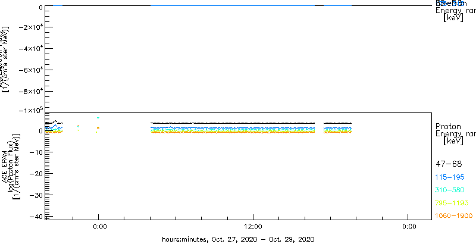Click the -30 tick label on proton axis

click(x=36, y=195)
